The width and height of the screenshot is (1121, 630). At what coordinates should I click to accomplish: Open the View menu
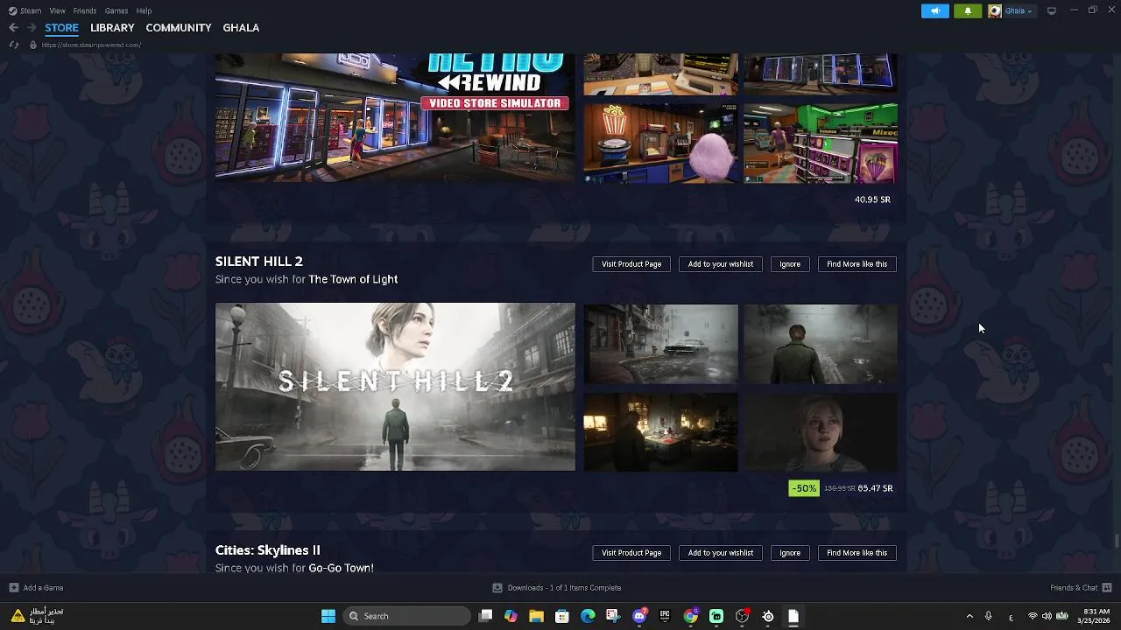[x=57, y=10]
